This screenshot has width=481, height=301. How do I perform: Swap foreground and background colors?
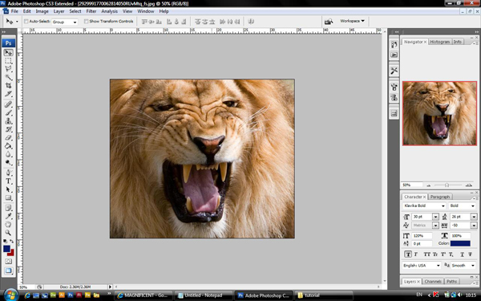tap(12, 242)
